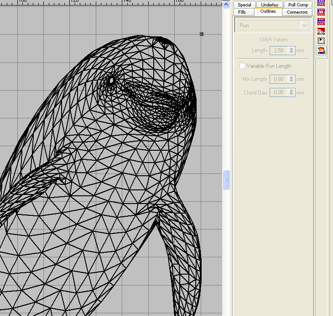This screenshot has height=316, width=333.
Task: Open the Underlay tab
Action: 269,5
